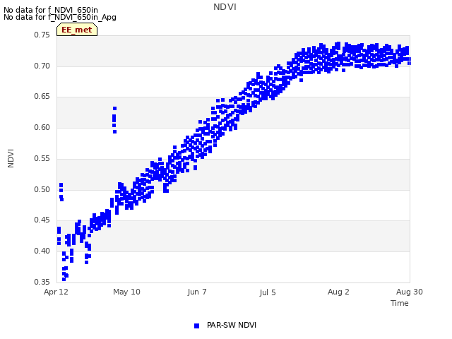
Task: Click the blue PAR-SW NDVI legend marker
Action: pos(196,326)
